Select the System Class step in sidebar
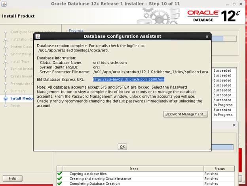 (x=21, y=47)
